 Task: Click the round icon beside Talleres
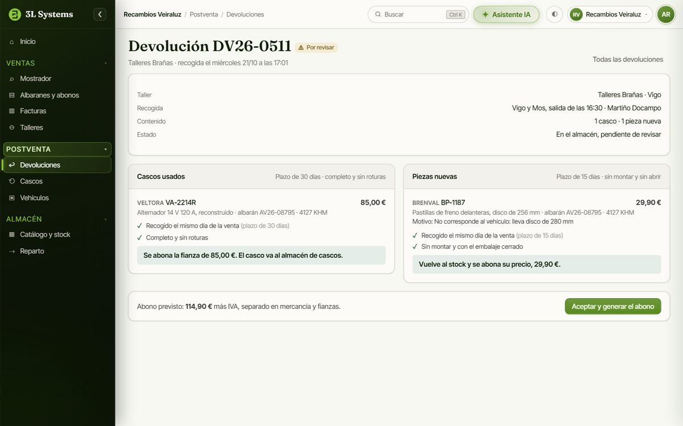(12, 127)
